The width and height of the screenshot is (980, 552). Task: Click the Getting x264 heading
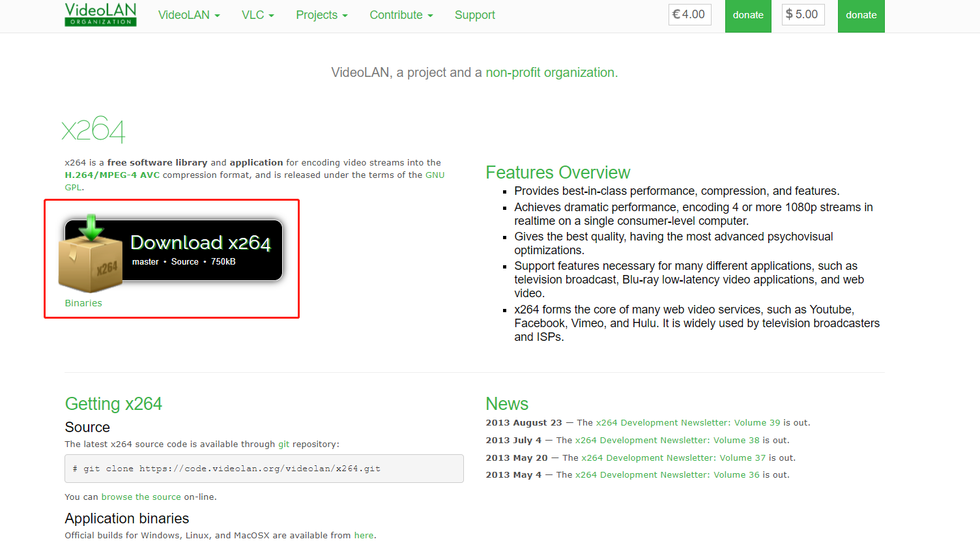point(113,404)
